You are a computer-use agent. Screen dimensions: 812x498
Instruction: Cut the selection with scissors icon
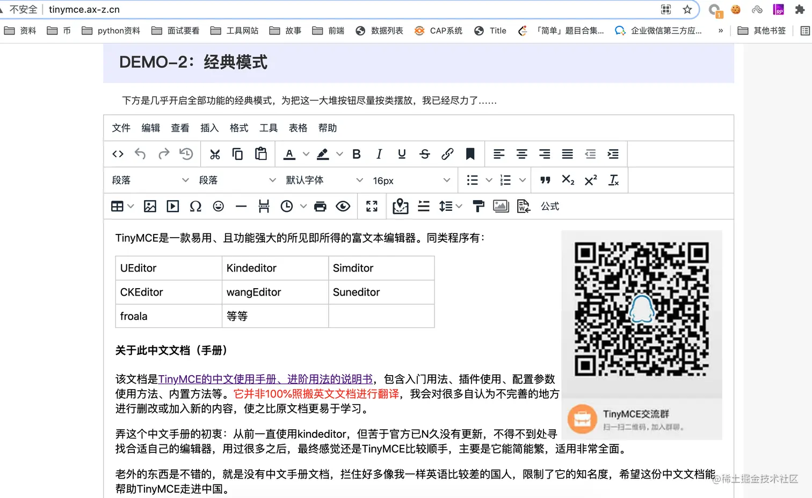tap(215, 155)
